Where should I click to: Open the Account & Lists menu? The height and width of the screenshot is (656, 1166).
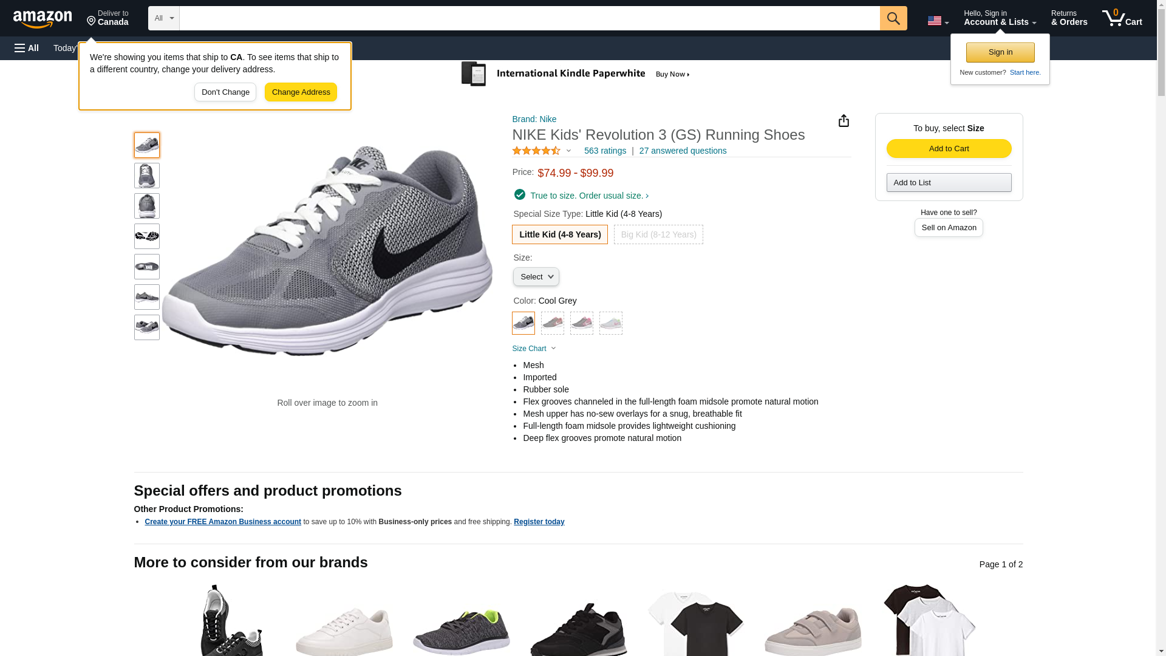1000,18
